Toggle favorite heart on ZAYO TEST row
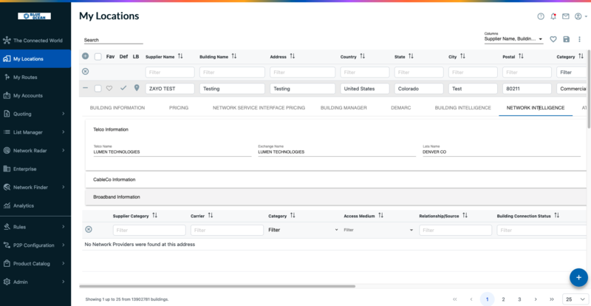The image size is (591, 306). tap(109, 88)
